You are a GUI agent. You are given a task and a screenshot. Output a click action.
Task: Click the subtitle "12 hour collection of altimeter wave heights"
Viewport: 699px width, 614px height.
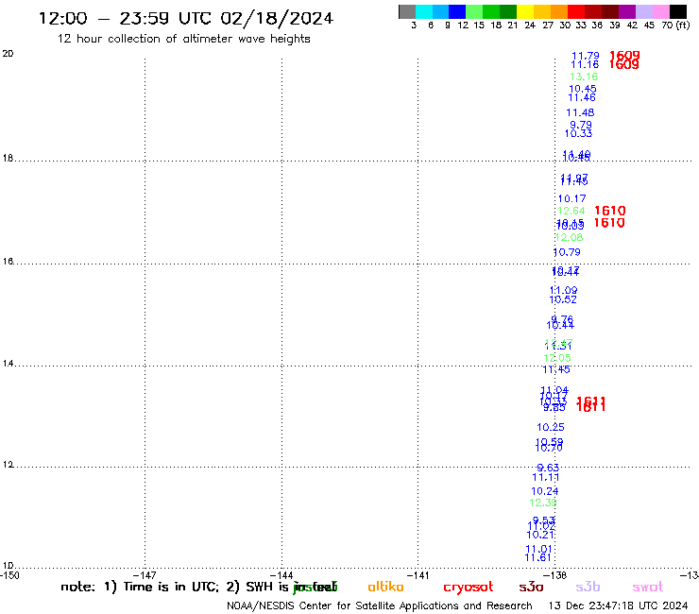(x=183, y=39)
